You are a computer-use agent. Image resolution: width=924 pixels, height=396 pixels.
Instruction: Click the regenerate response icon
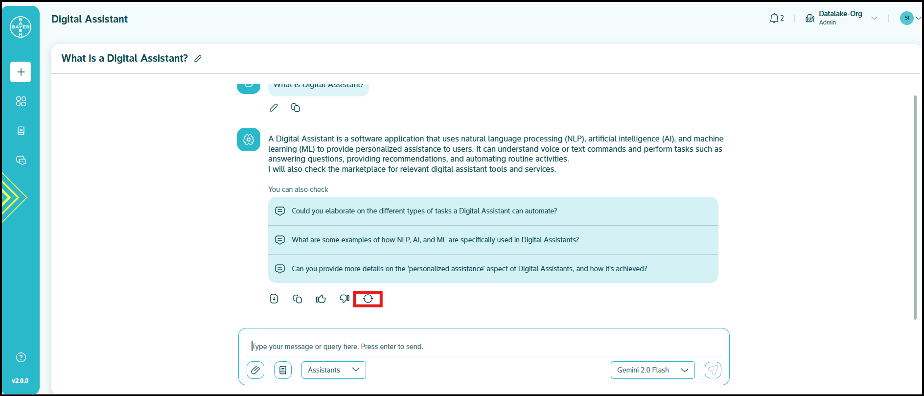click(368, 299)
